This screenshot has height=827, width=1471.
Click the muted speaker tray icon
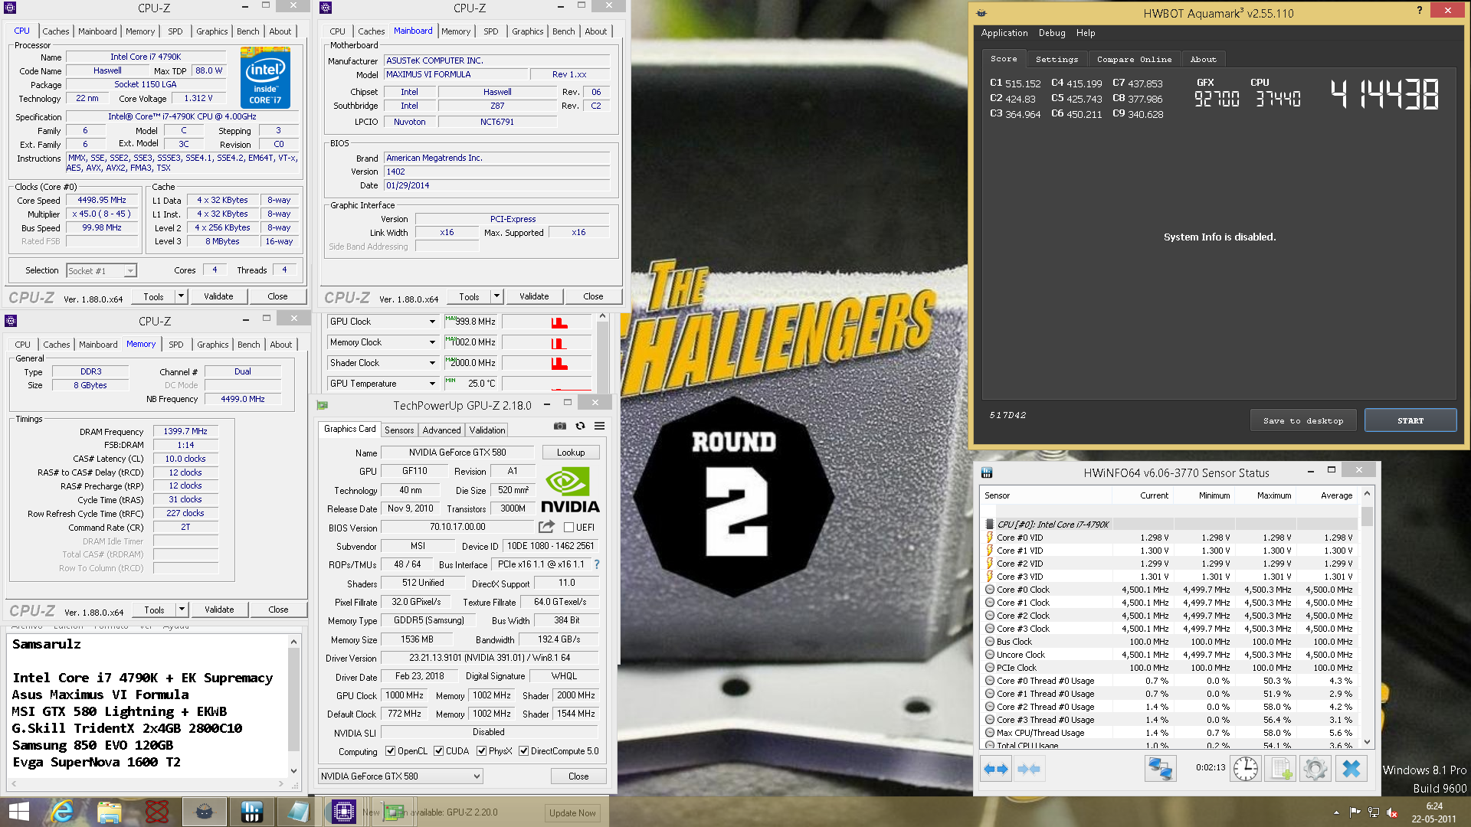[x=1392, y=812]
